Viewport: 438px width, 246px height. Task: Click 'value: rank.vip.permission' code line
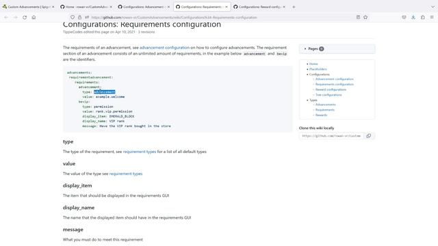coord(107,111)
